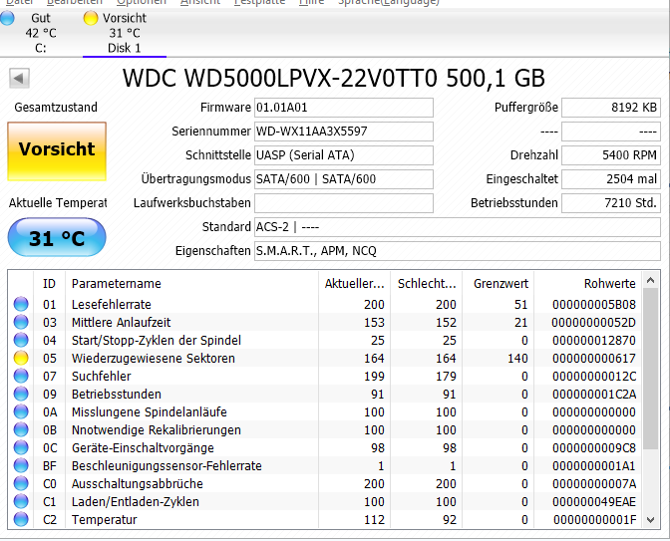This screenshot has width=670, height=541.
Task: Select the Laden/Entladen-Zyklen parameter name
Action: (x=135, y=502)
